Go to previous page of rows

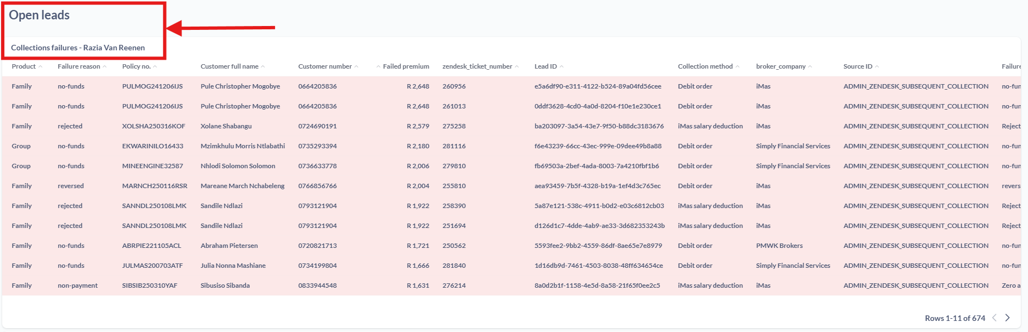pos(994,318)
